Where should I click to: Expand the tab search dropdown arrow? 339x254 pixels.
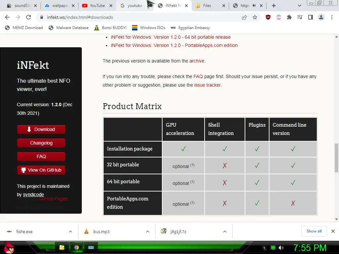[x=299, y=6]
